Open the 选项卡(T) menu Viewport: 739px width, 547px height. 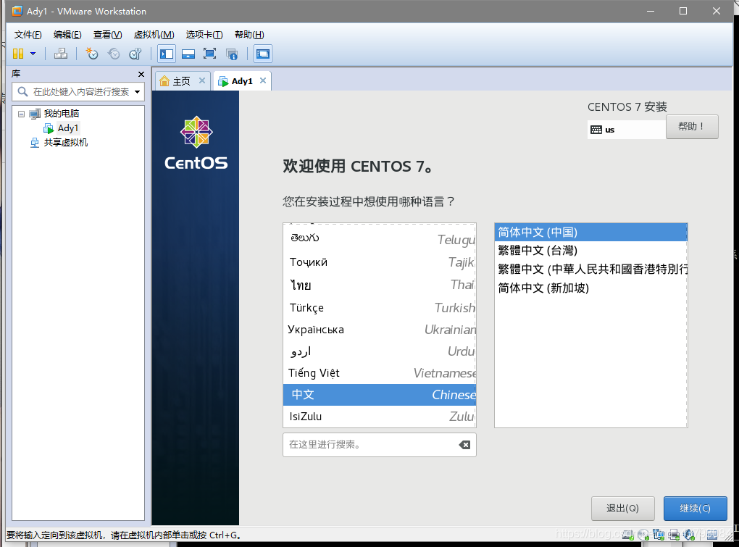204,34
